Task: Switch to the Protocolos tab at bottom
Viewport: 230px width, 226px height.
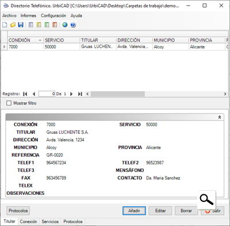Action: [73, 221]
